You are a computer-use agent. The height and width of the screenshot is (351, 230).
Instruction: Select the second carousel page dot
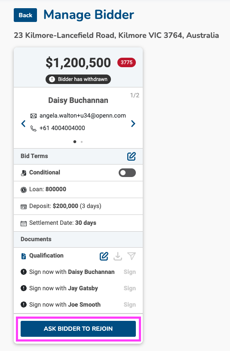pos(82,142)
